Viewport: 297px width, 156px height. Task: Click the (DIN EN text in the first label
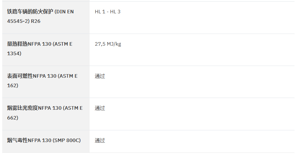[64, 12]
